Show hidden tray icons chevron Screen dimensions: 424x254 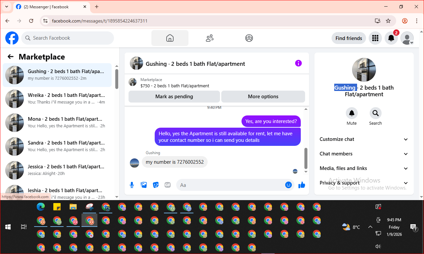[x=370, y=227]
